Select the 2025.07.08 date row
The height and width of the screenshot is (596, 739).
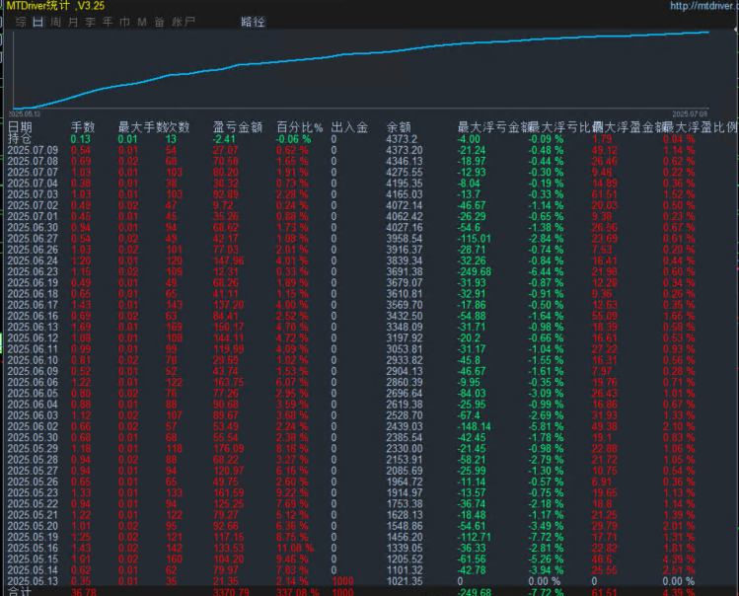pos(33,161)
